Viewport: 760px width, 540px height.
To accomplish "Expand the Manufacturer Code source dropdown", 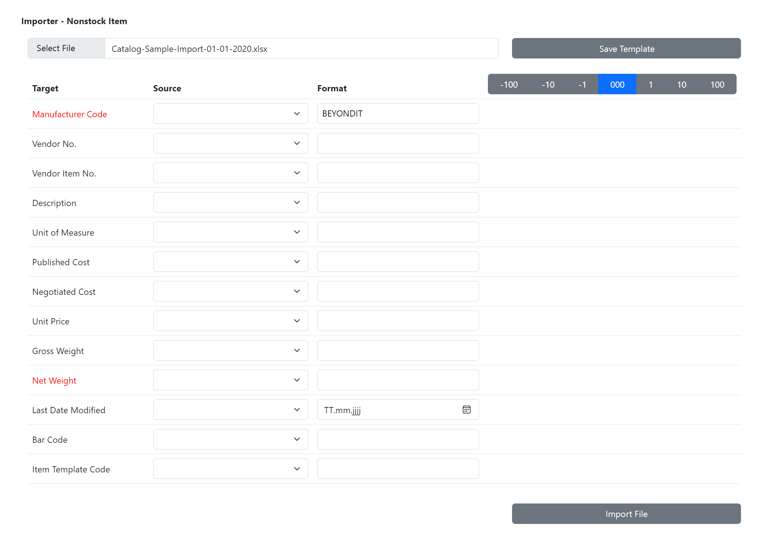I will tap(230, 114).
